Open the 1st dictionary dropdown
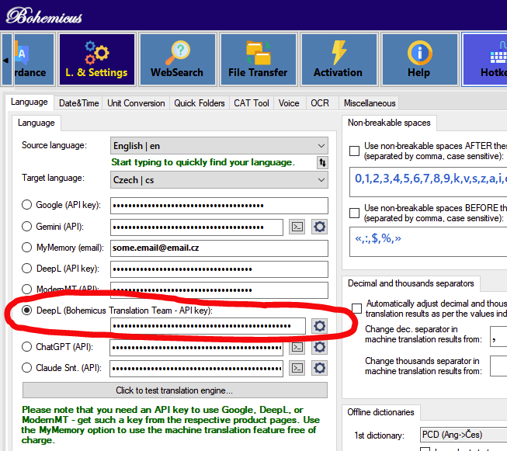 click(x=462, y=434)
